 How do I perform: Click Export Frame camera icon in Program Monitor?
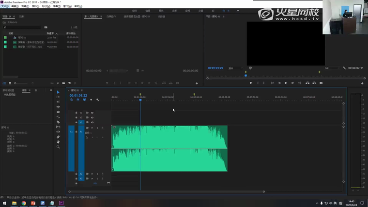point(321,83)
